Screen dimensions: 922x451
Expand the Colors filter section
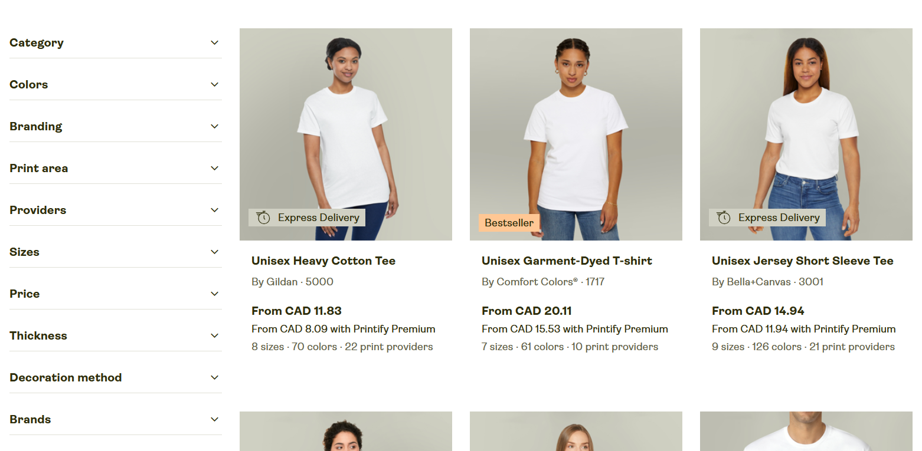(116, 84)
